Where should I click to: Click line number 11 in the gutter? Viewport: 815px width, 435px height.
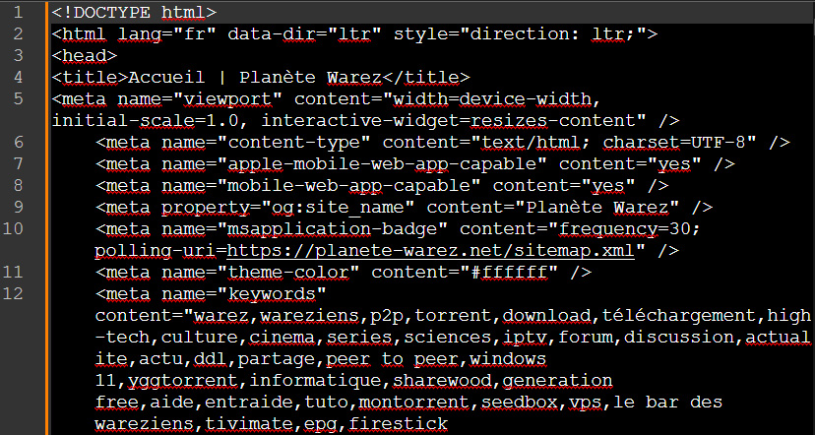[13, 272]
